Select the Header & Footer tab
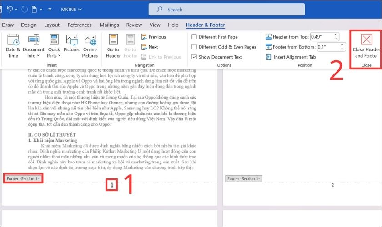The height and width of the screenshot is (227, 382). [206, 25]
